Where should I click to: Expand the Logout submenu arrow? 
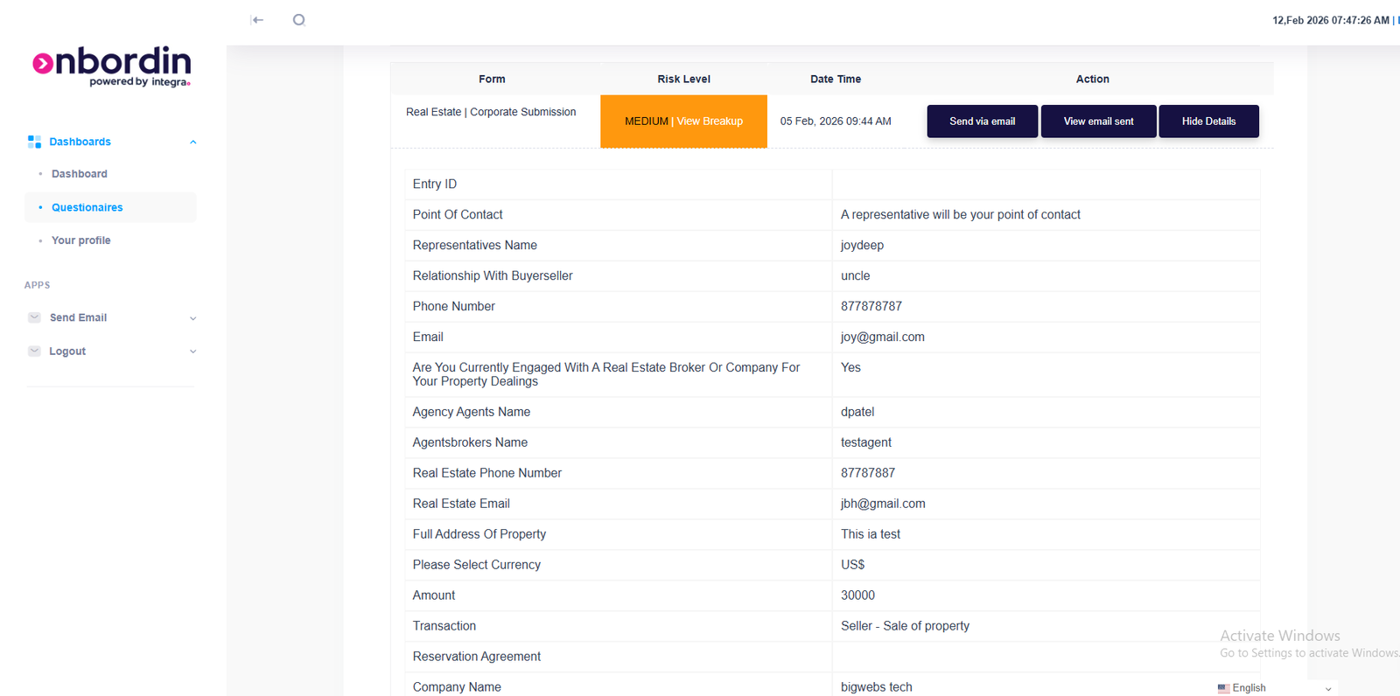point(193,351)
